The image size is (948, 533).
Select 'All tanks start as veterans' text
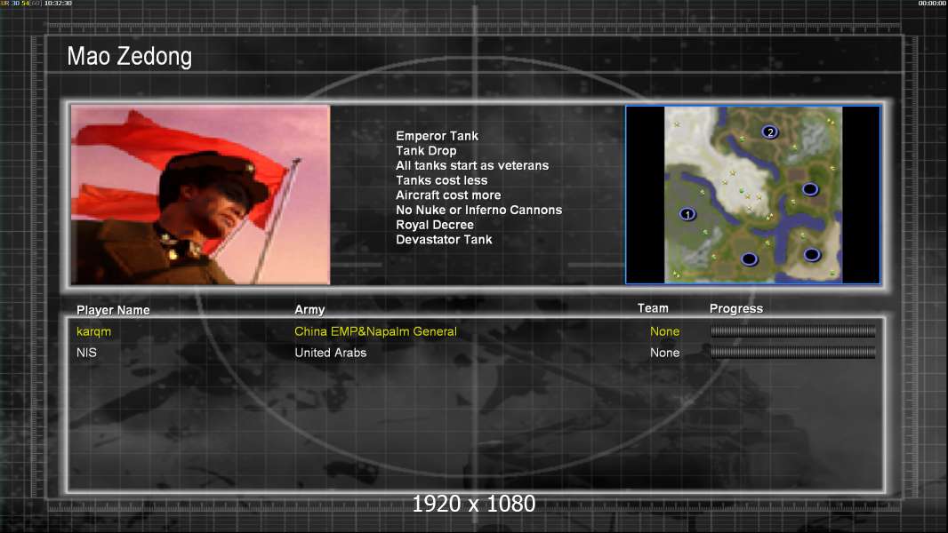click(472, 165)
